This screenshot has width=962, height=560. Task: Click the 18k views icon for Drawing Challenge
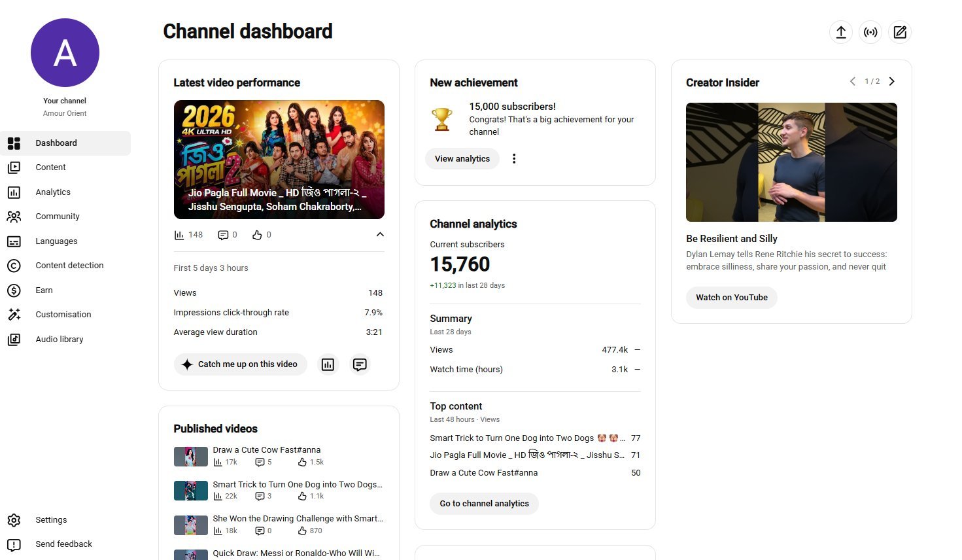(218, 531)
